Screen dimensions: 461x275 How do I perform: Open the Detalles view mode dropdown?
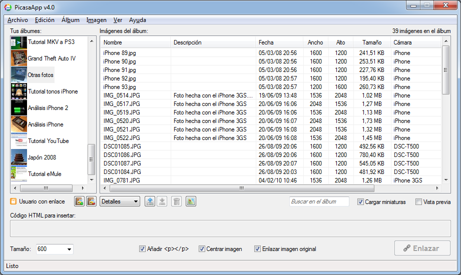[x=120, y=201]
